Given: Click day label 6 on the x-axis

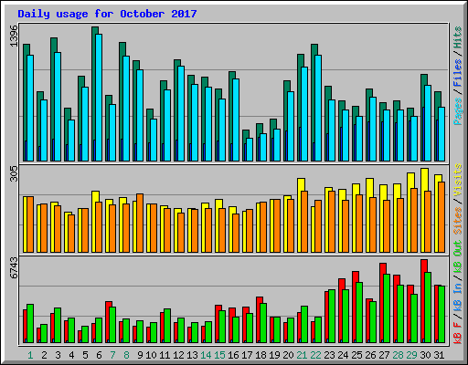Looking at the screenshot, I should click(x=99, y=355).
